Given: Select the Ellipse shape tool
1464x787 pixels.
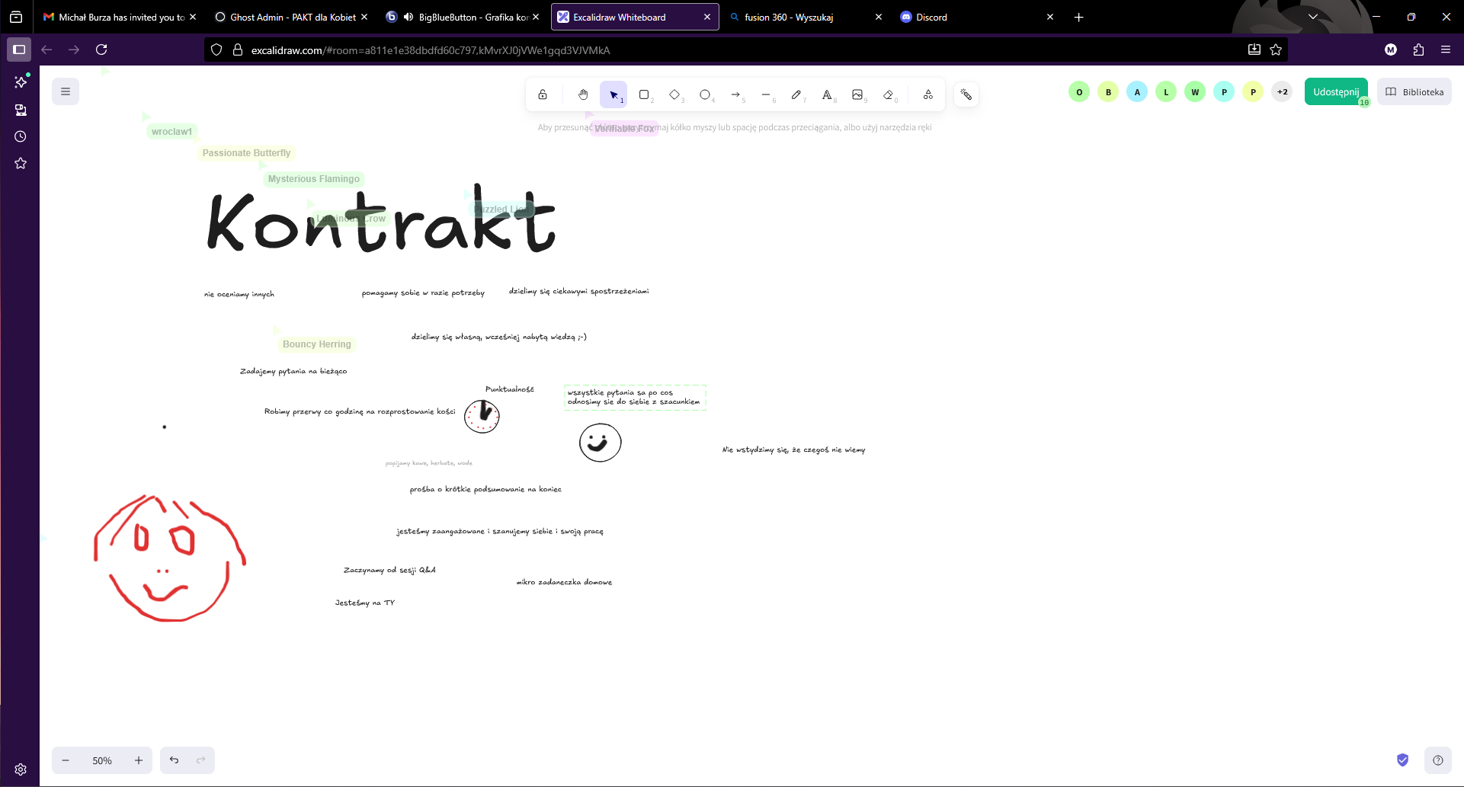Looking at the screenshot, I should tap(705, 94).
